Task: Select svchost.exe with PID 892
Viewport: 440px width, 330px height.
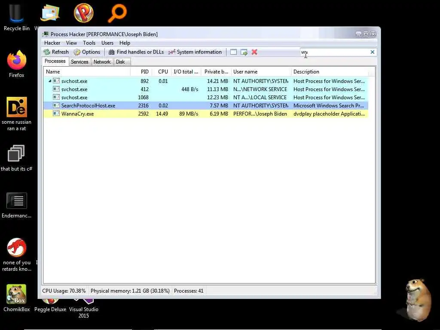Action: point(206,81)
